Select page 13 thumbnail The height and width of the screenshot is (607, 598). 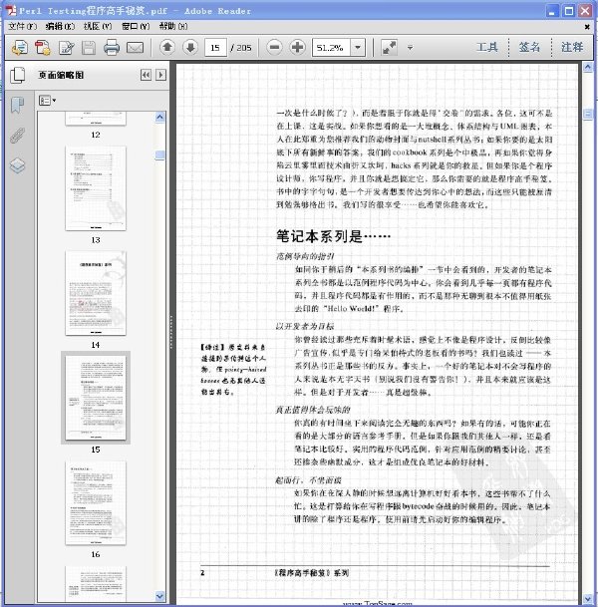96,188
